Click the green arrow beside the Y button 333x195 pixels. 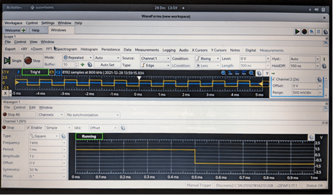(x=273, y=73)
